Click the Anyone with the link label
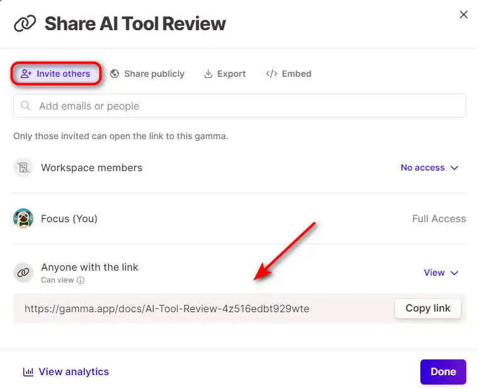 (89, 268)
